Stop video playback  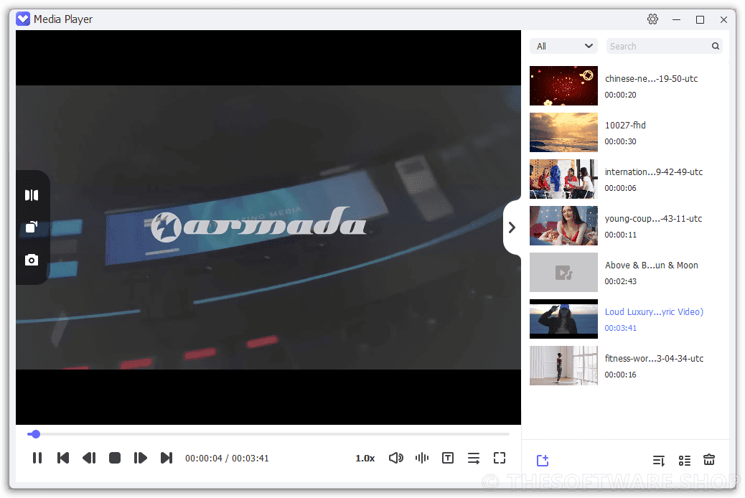coord(115,458)
